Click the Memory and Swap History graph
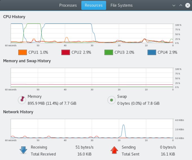The height and width of the screenshot is (160, 192). coord(92,78)
